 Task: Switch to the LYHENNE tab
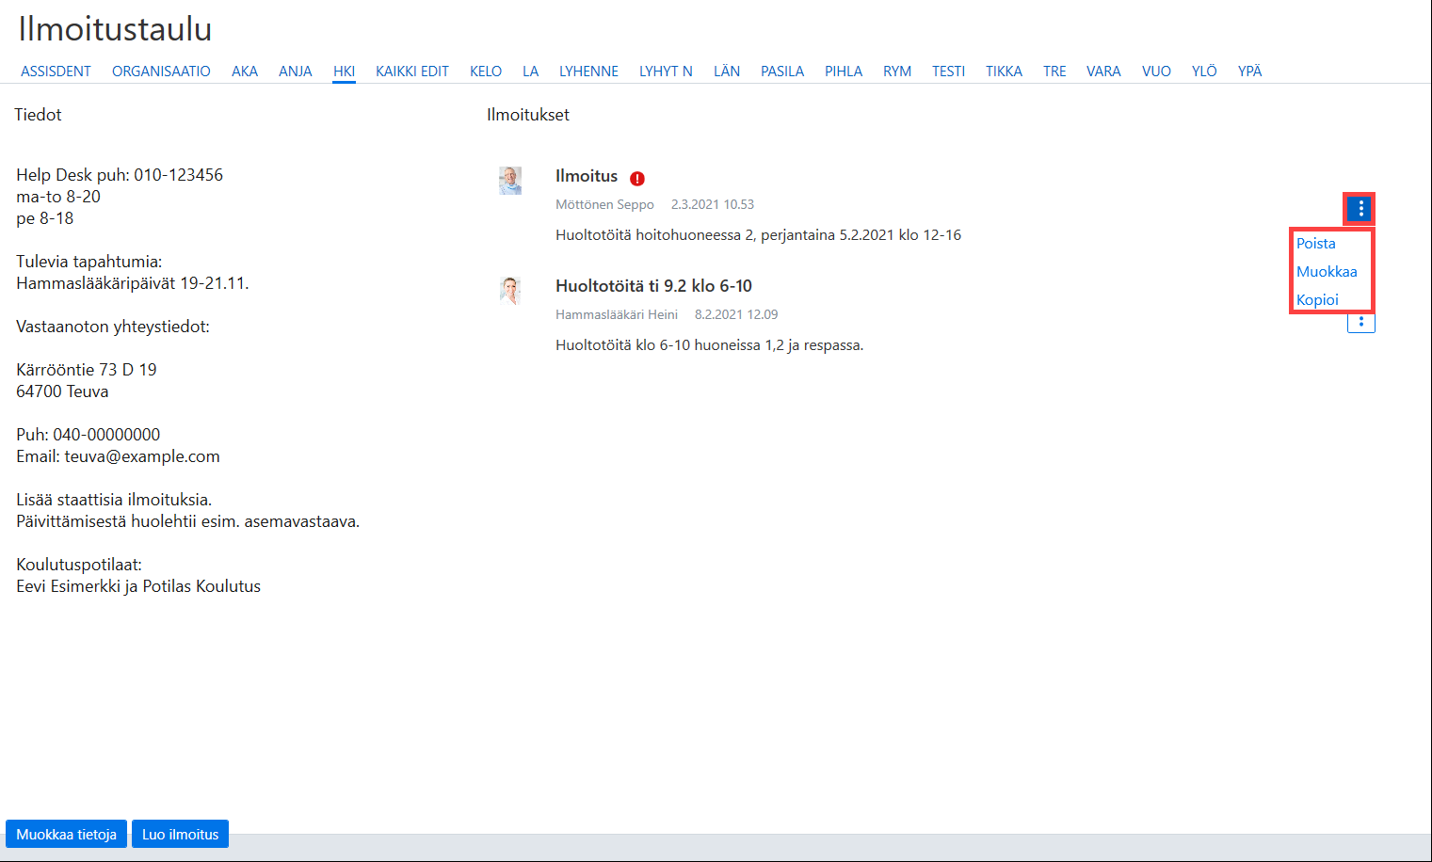588,72
